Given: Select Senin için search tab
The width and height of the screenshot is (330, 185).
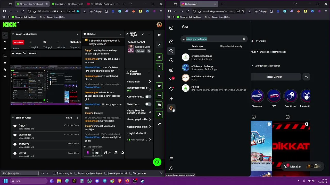Looking at the screenshot, I should [197, 46].
